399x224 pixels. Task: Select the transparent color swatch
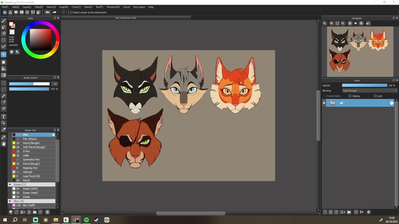click(x=12, y=32)
